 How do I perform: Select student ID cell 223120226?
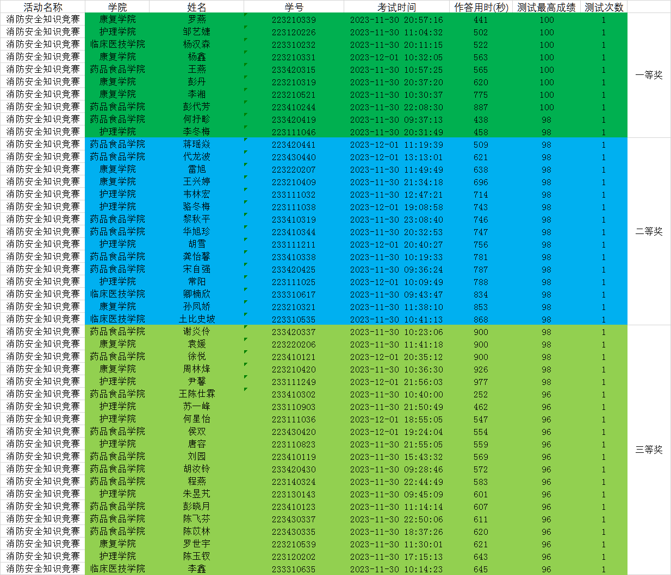point(294,32)
